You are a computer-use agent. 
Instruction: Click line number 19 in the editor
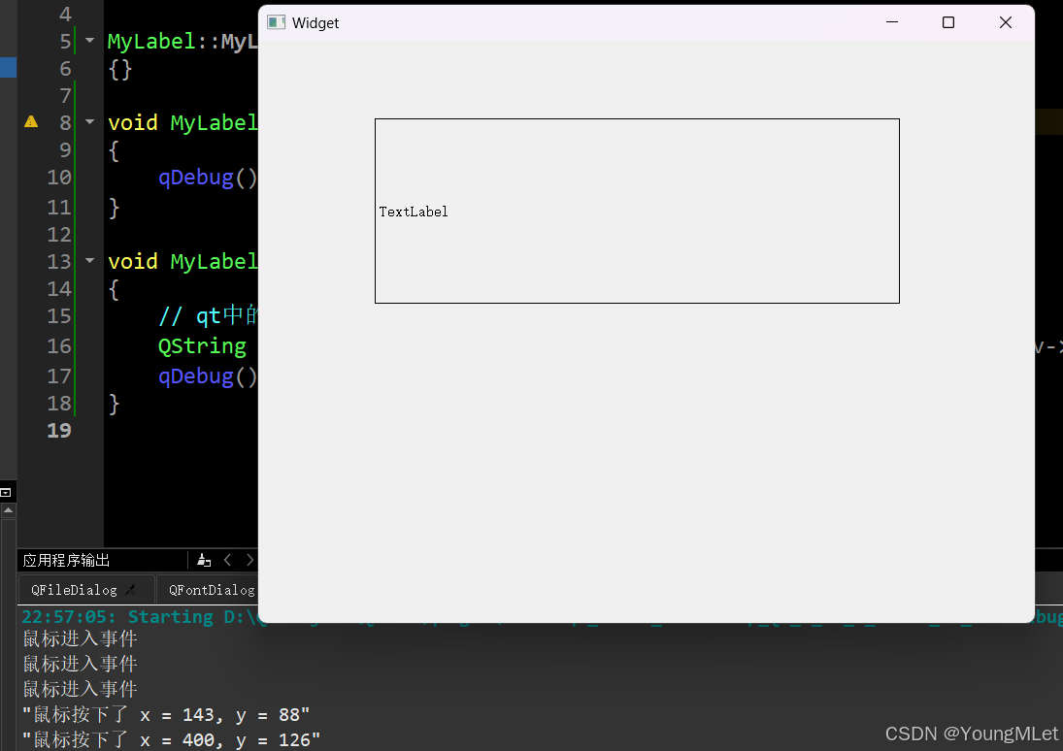59,431
